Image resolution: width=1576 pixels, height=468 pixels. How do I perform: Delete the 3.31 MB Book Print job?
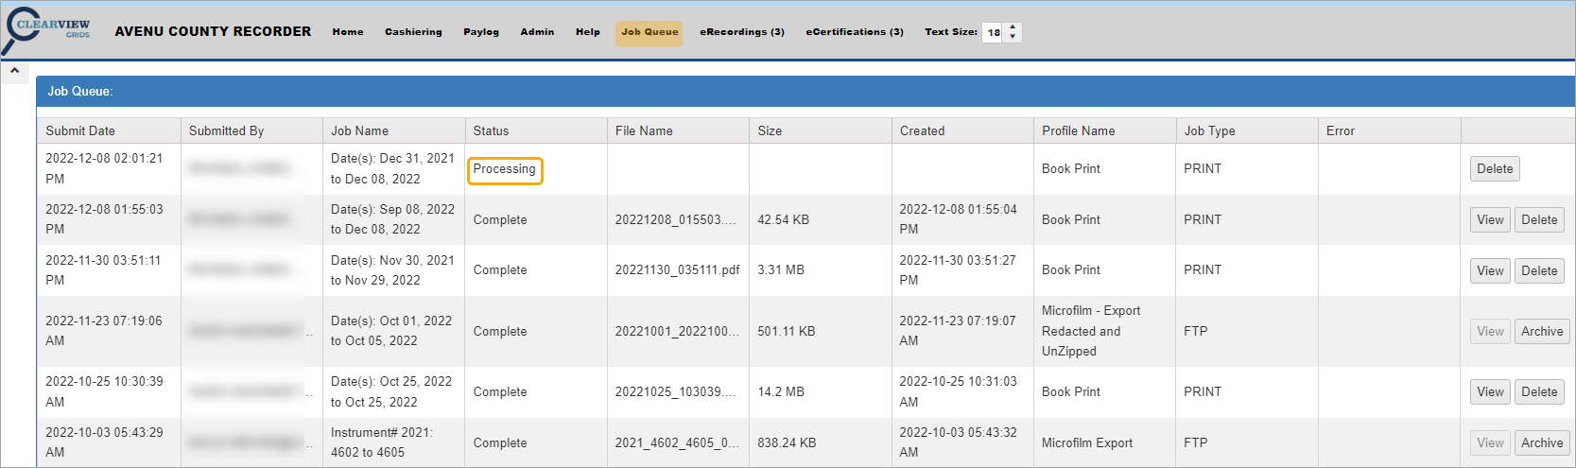1539,271
